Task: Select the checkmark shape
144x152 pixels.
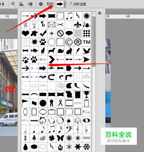Action: [x=43, y=33]
